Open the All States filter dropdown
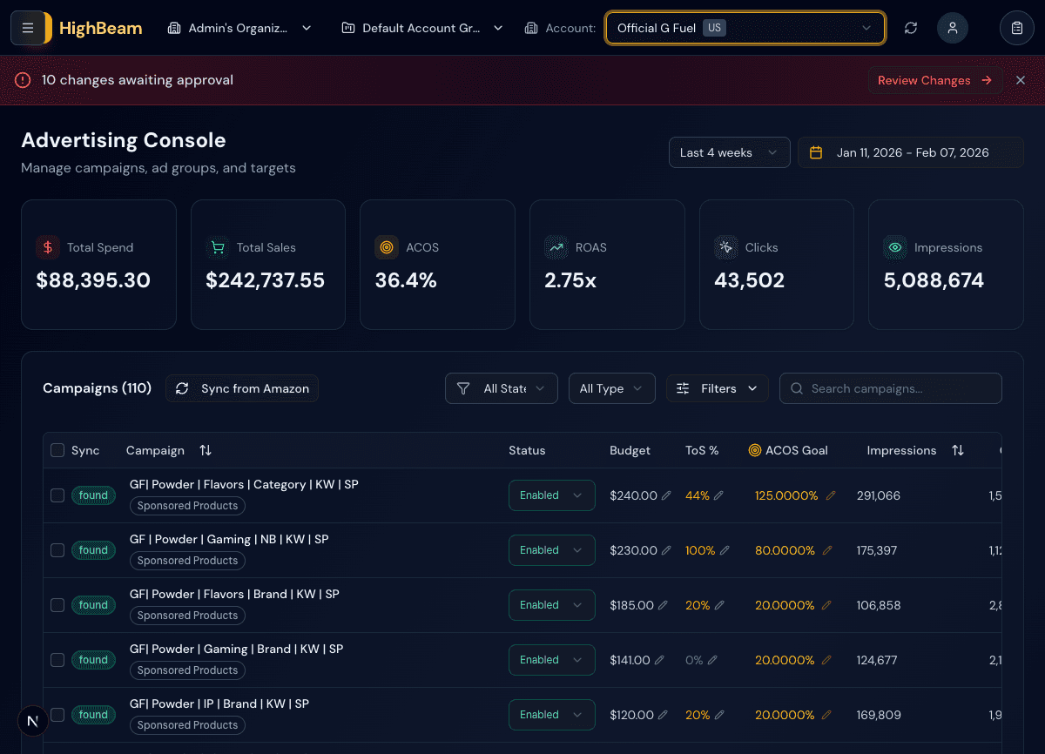Image resolution: width=1045 pixels, height=754 pixels. pos(501,388)
